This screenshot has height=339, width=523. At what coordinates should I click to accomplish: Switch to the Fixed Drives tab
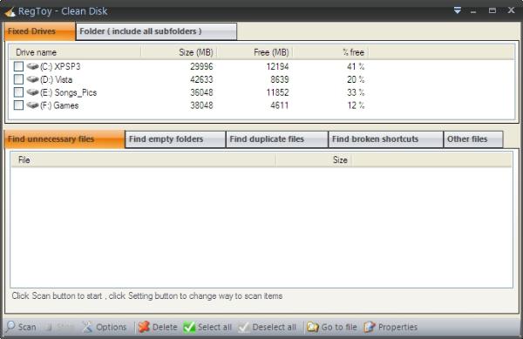40,31
